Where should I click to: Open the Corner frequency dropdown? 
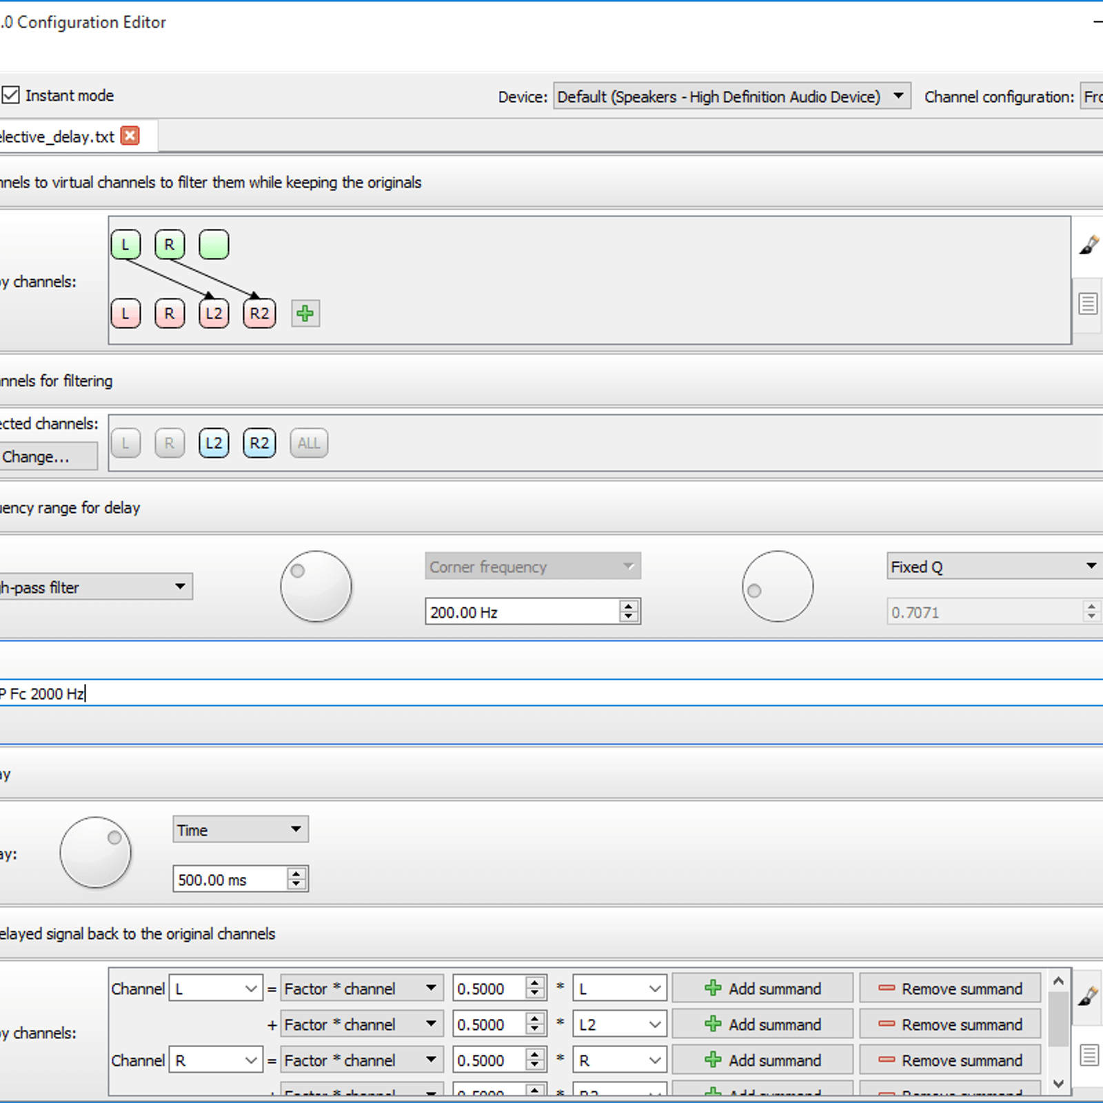pyautogui.click(x=533, y=566)
